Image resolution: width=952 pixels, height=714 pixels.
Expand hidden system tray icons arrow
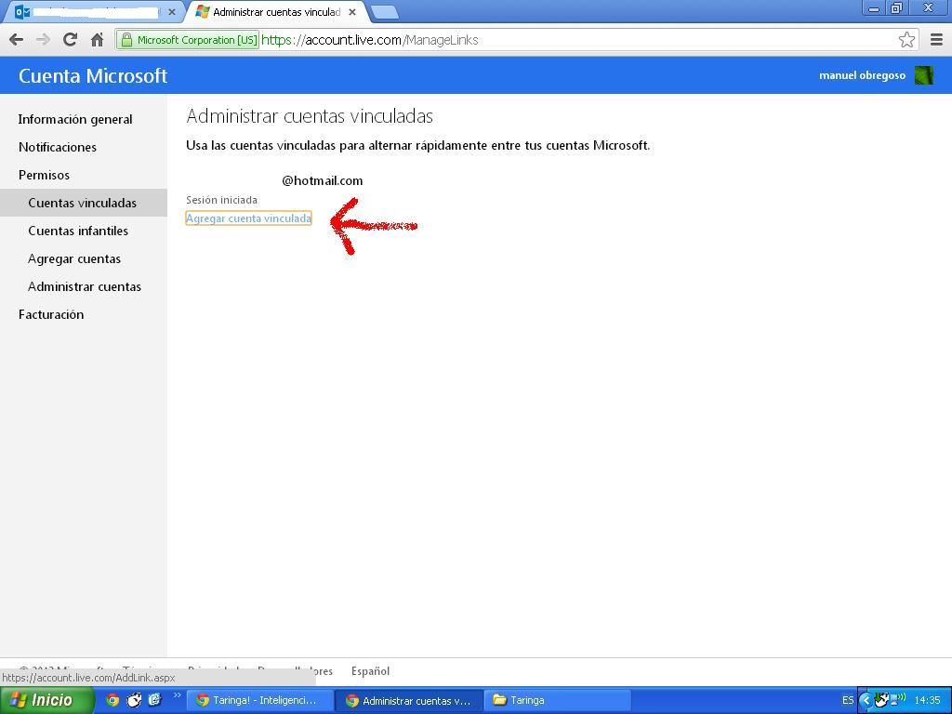tap(866, 700)
